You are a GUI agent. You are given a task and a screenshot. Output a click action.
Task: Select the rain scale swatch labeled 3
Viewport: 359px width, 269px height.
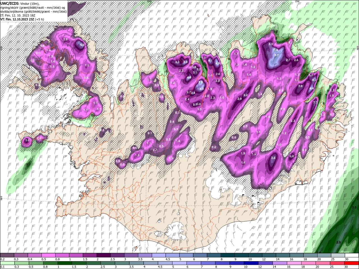[122, 263]
